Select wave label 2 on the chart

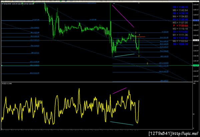(x=136, y=33)
